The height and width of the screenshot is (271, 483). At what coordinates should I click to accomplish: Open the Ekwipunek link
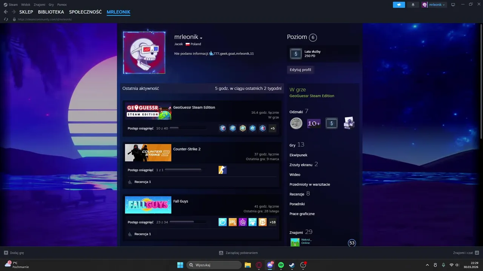click(x=298, y=155)
